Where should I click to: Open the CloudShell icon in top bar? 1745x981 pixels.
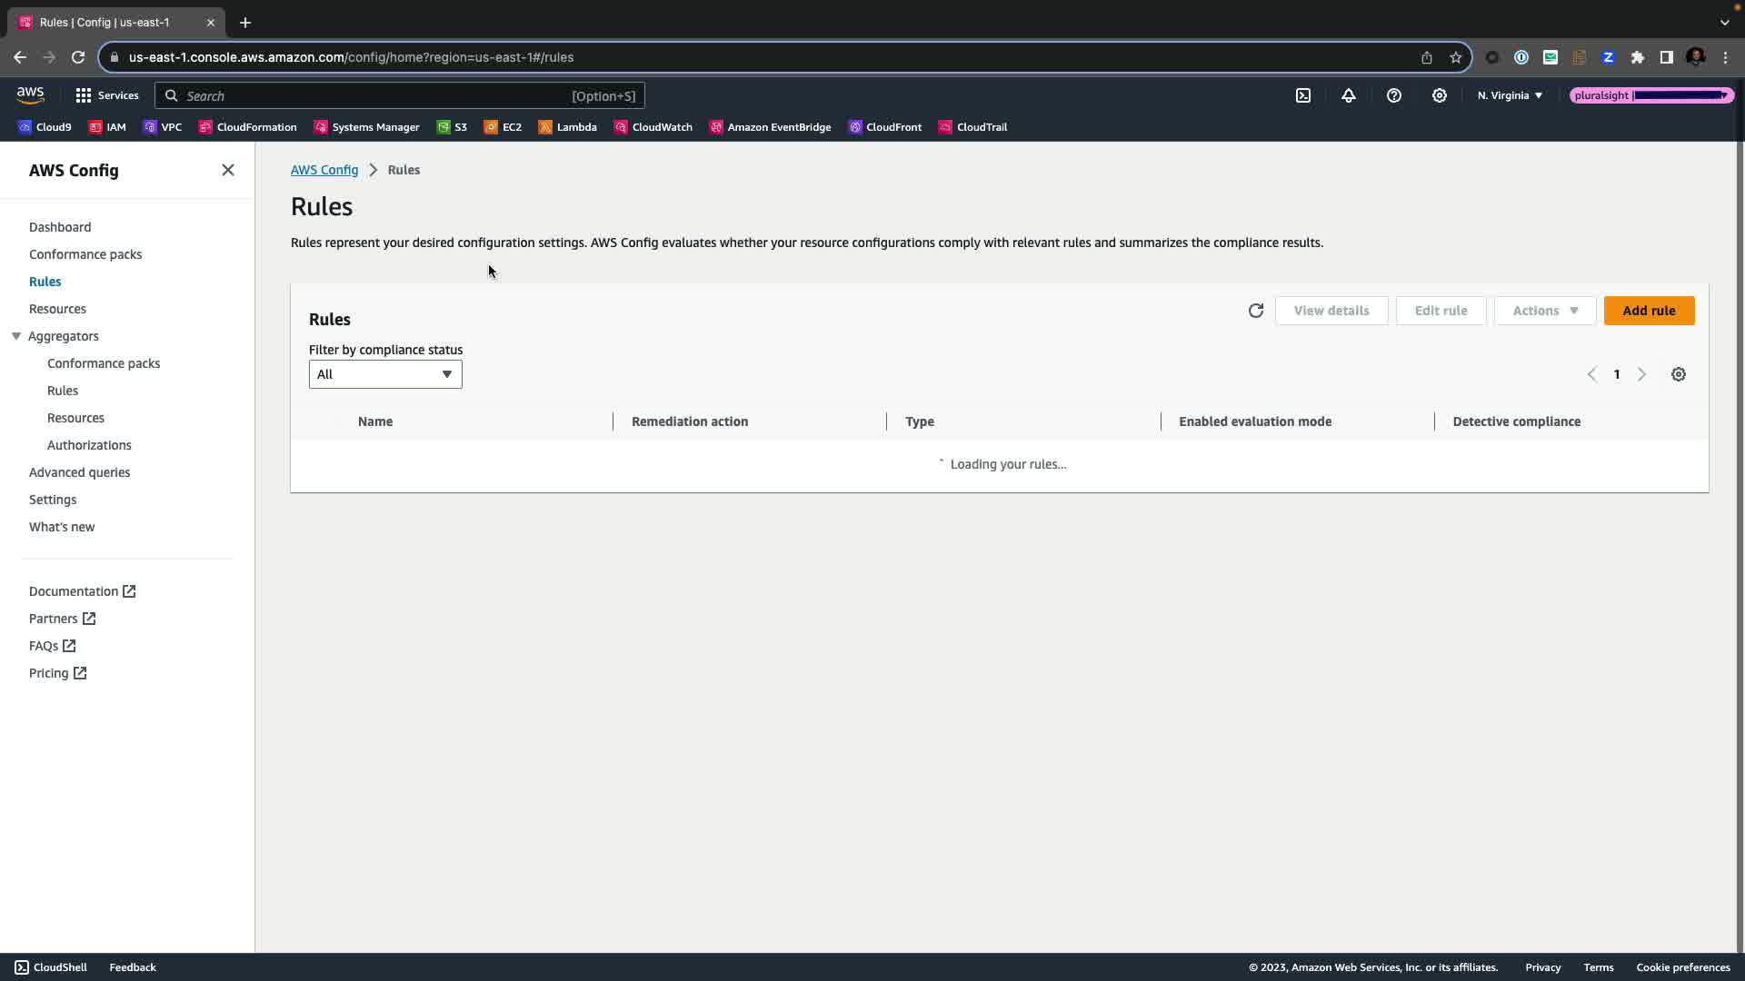coord(1303,95)
